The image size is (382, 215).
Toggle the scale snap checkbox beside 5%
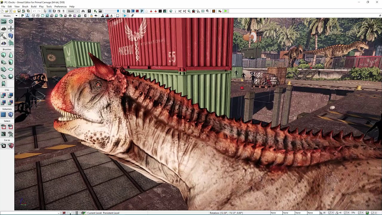[359, 213]
